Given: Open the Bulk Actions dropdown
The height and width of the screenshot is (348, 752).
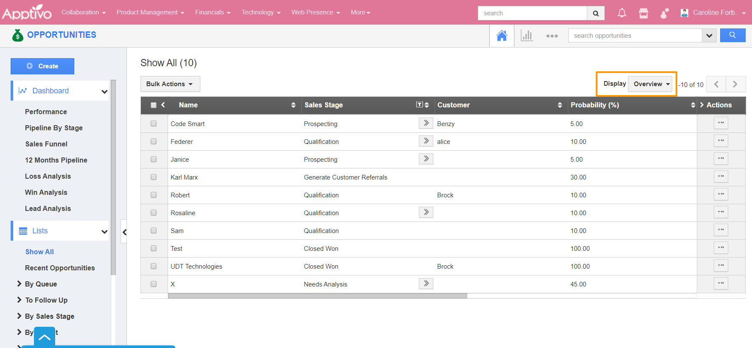Looking at the screenshot, I should pos(170,84).
